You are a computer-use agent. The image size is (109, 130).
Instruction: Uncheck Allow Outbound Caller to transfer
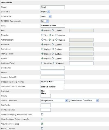pos(42,119)
